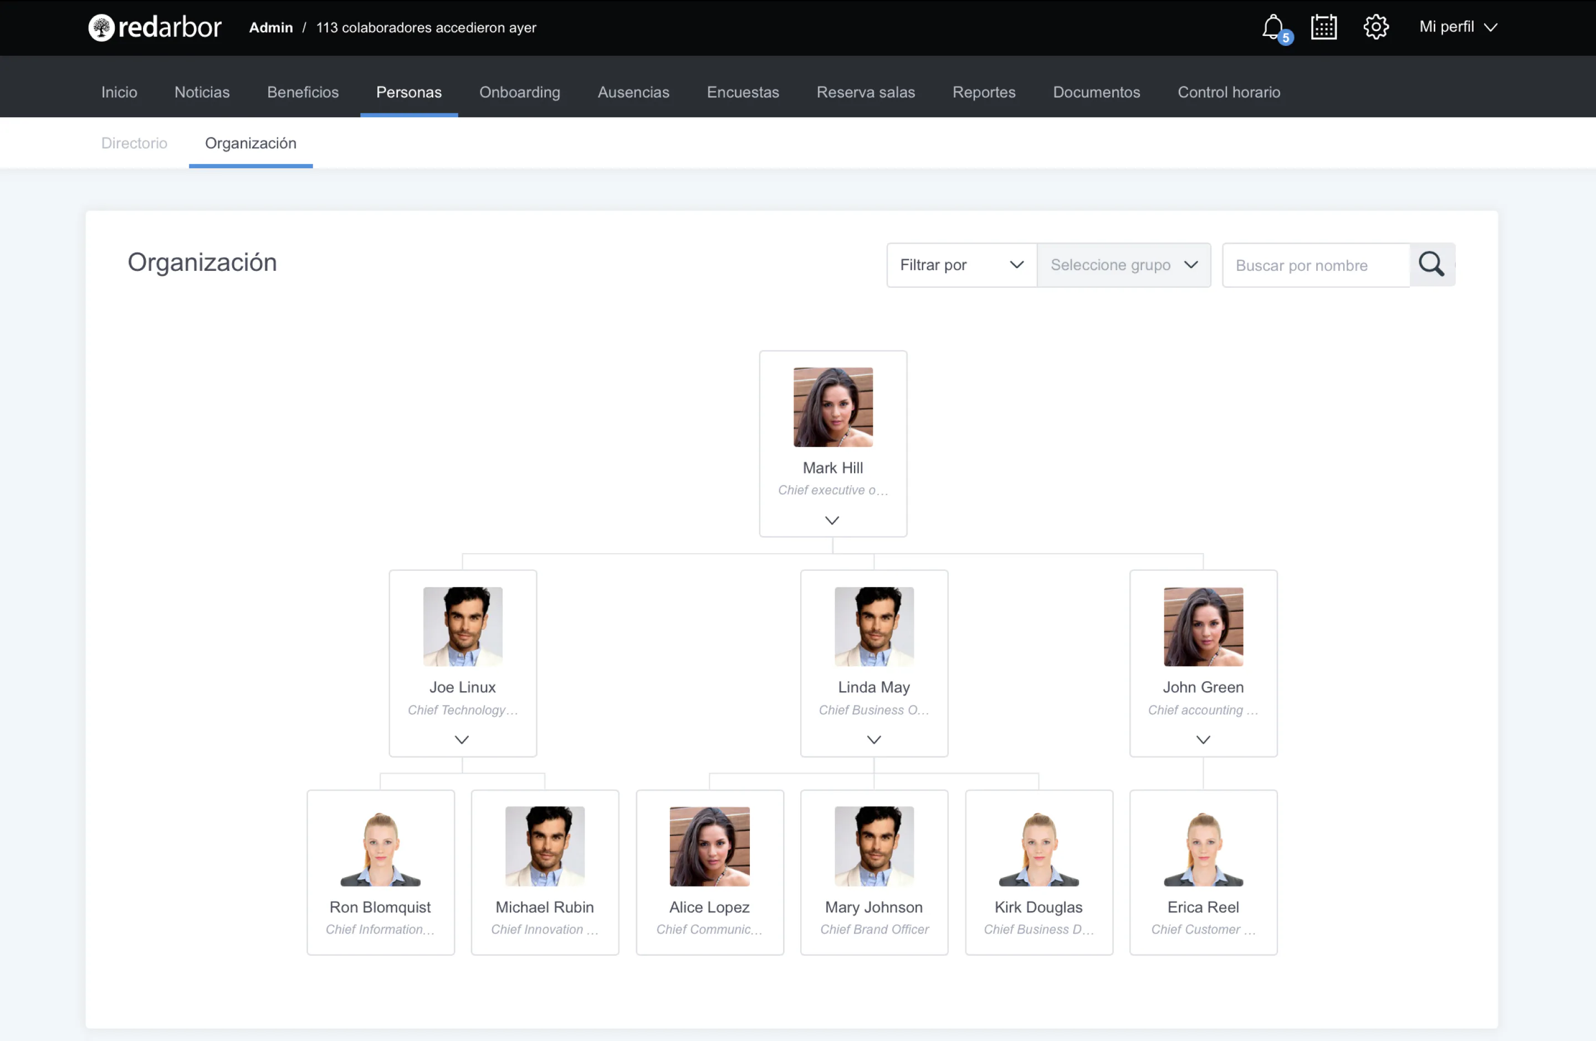Click the Kirk Douglas name link
The height and width of the screenshot is (1041, 1596).
(1038, 907)
